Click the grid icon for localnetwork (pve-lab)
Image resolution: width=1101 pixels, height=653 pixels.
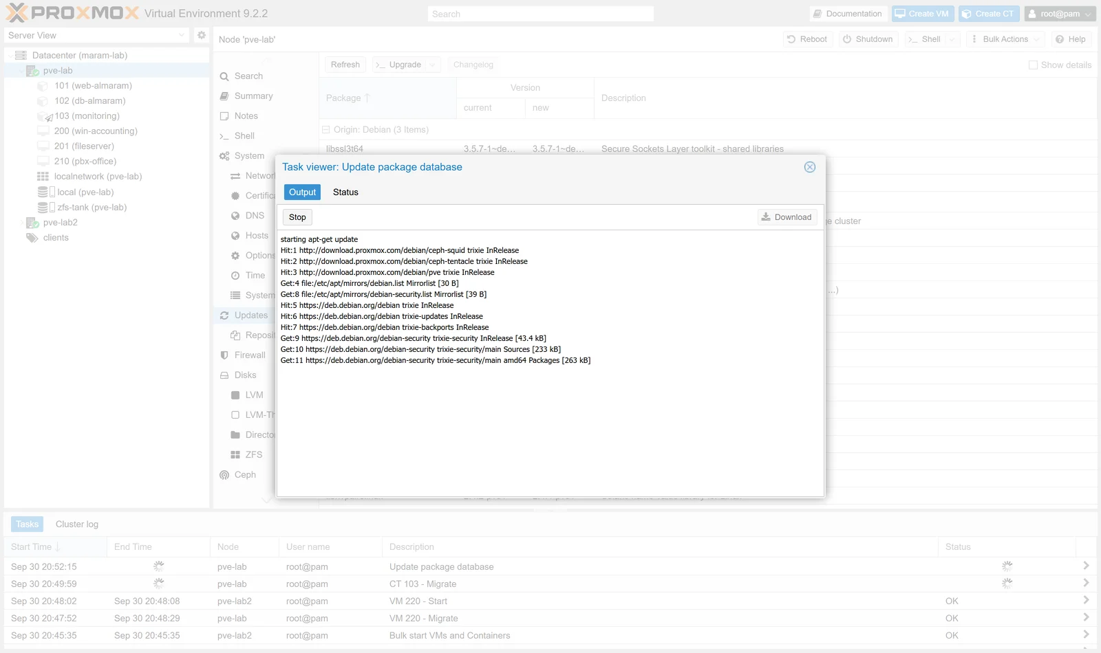(x=43, y=177)
